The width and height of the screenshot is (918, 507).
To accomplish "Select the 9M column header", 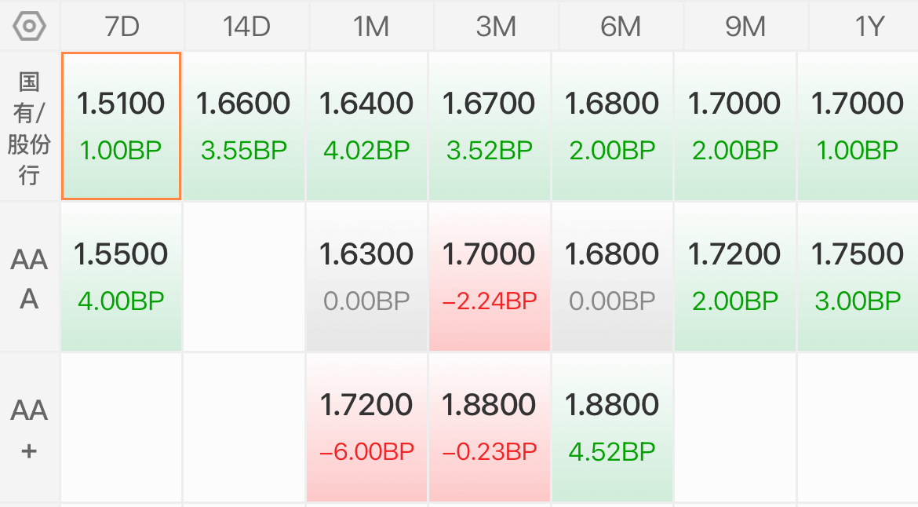I will click(745, 27).
